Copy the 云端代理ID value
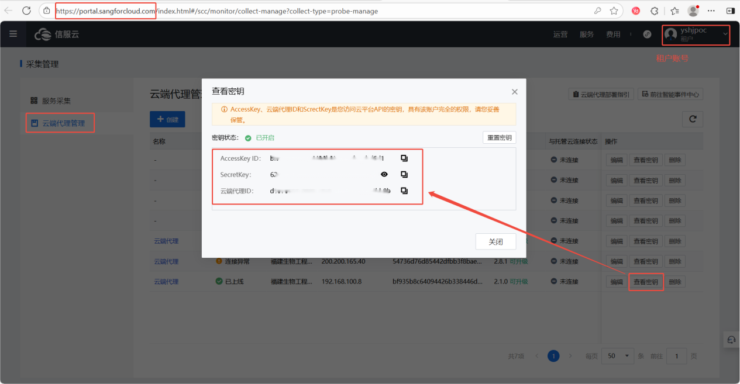740x384 pixels. point(404,191)
